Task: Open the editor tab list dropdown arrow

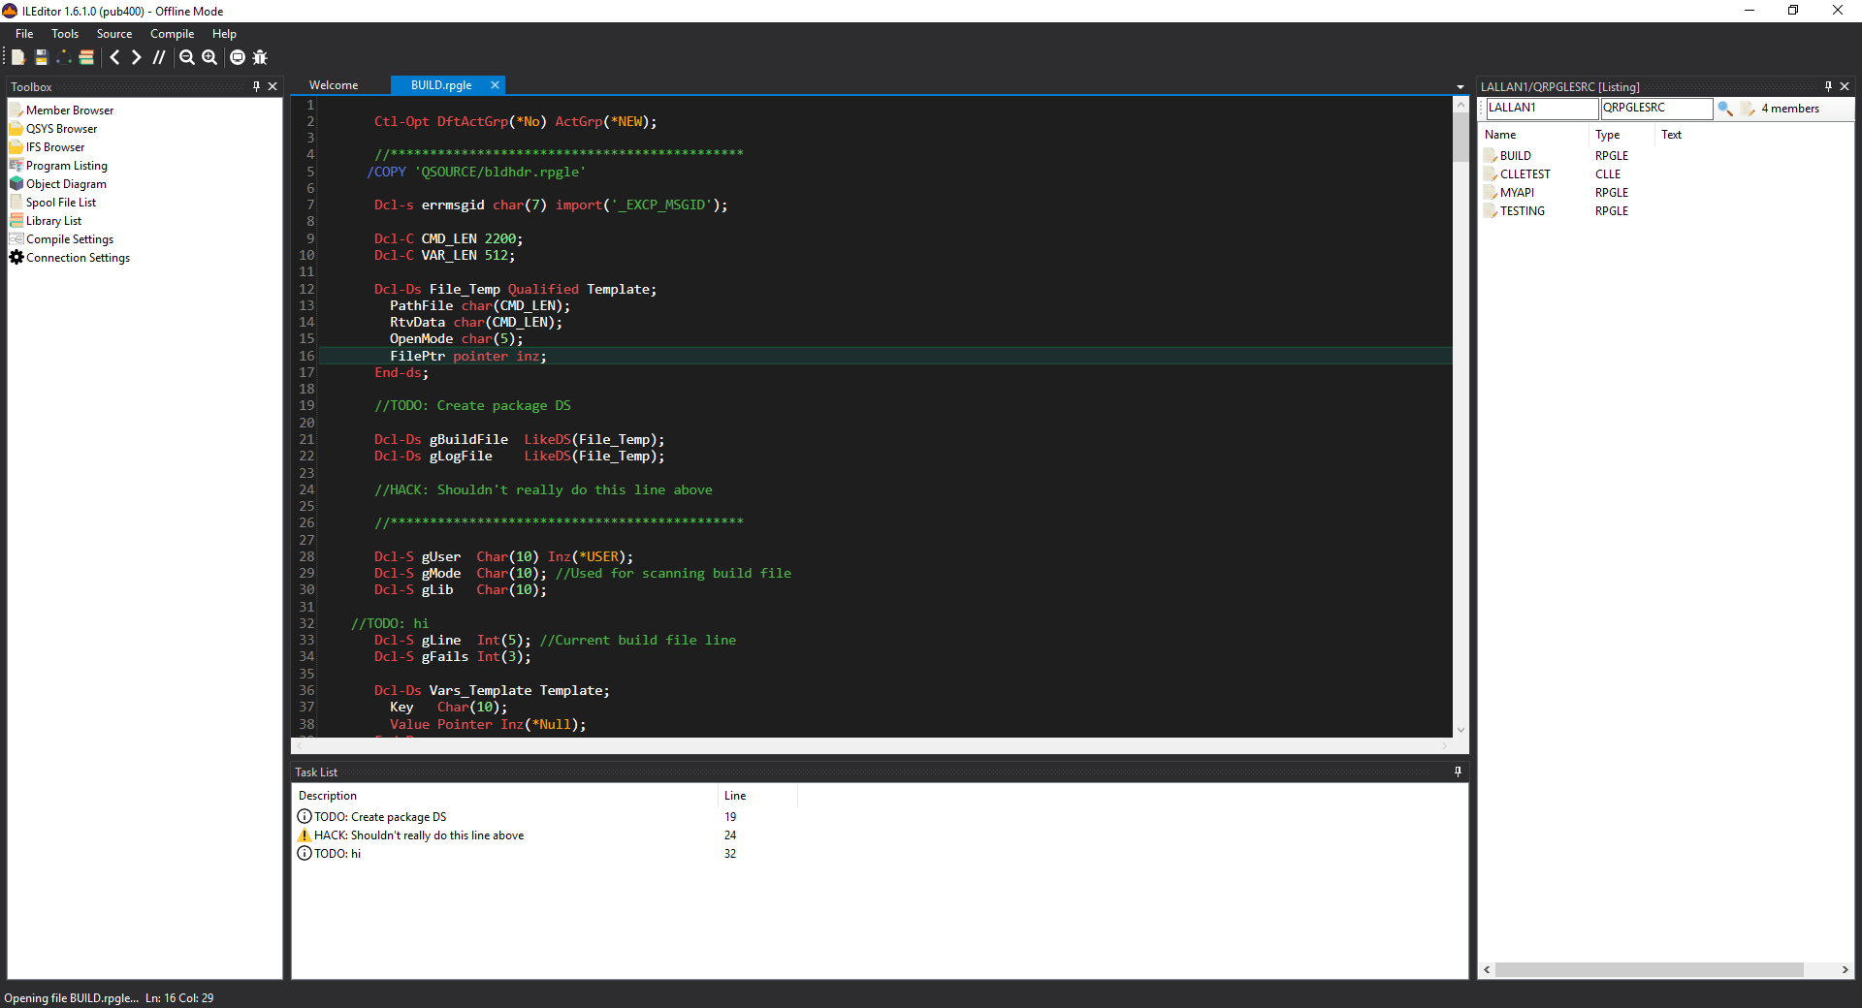Action: click(1461, 87)
